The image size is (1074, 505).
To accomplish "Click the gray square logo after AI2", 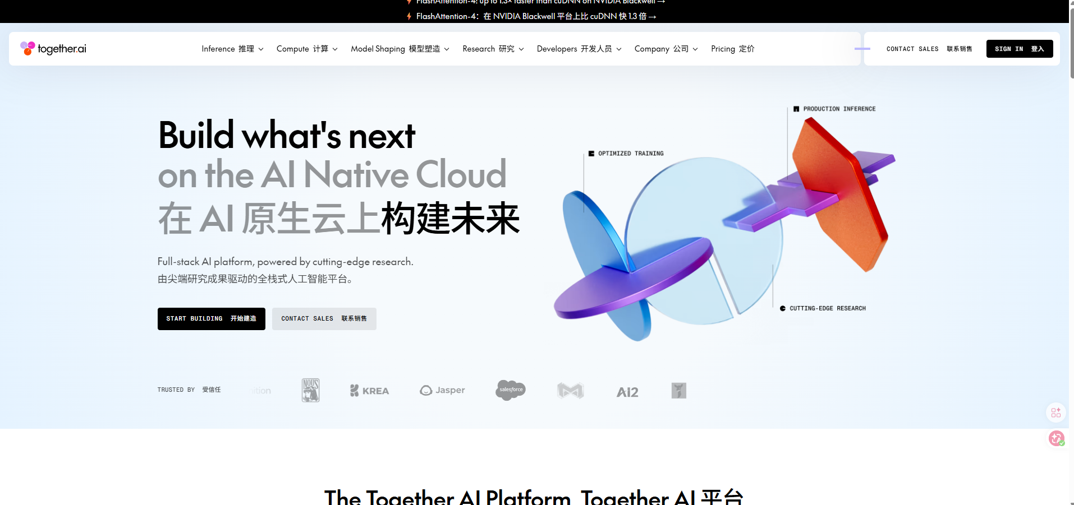I will coord(679,391).
